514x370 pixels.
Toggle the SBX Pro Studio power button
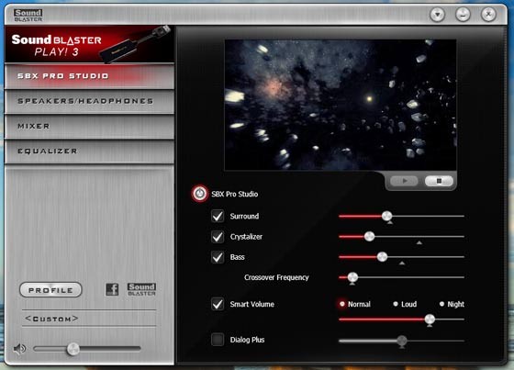pyautogui.click(x=200, y=194)
